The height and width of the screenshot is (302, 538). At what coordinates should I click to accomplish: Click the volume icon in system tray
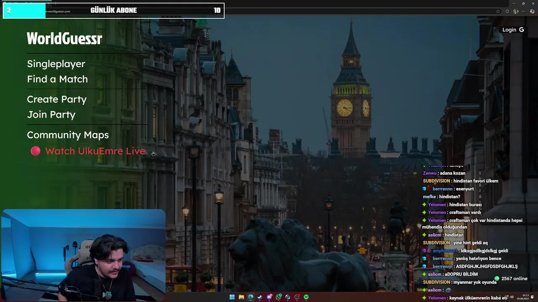pos(512,297)
